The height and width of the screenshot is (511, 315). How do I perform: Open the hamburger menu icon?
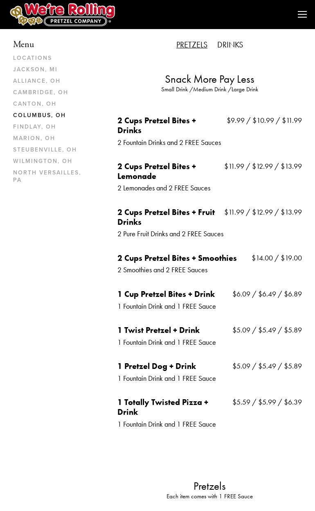pyautogui.click(x=302, y=15)
